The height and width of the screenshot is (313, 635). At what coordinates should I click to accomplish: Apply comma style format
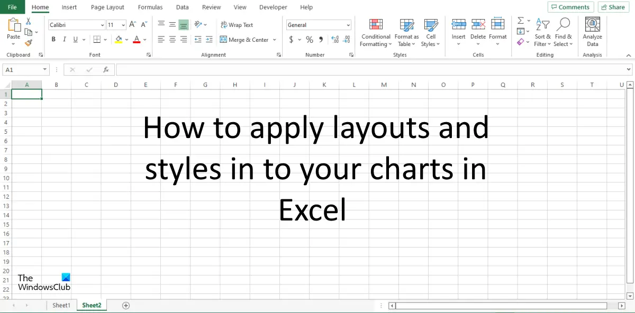point(321,40)
